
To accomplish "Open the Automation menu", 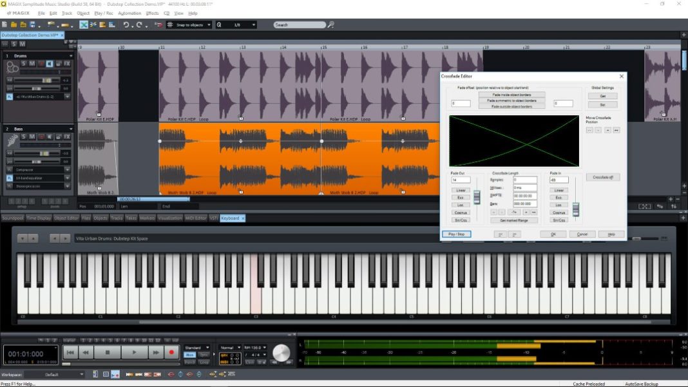I will (129, 13).
